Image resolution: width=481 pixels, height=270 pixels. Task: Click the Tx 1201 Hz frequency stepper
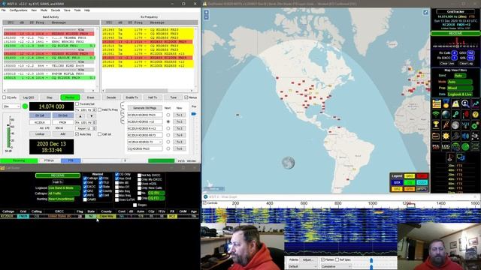tap(86, 109)
